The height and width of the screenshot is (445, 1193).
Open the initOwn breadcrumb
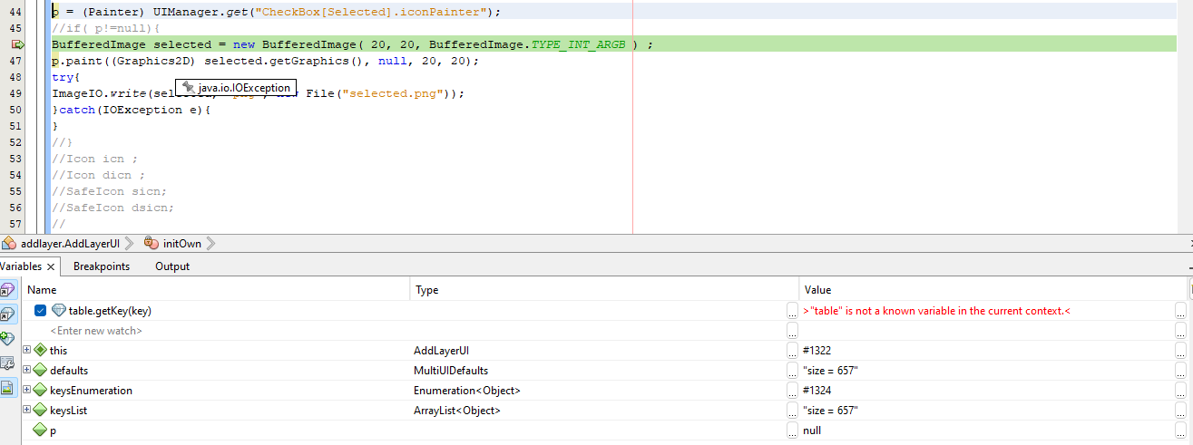pos(181,244)
